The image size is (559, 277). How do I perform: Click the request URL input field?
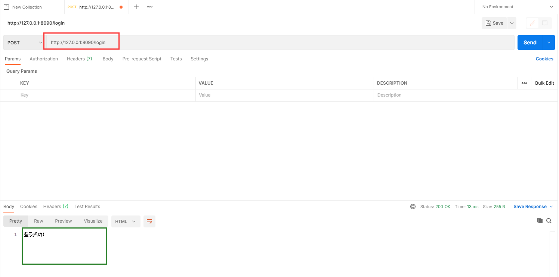click(279, 43)
